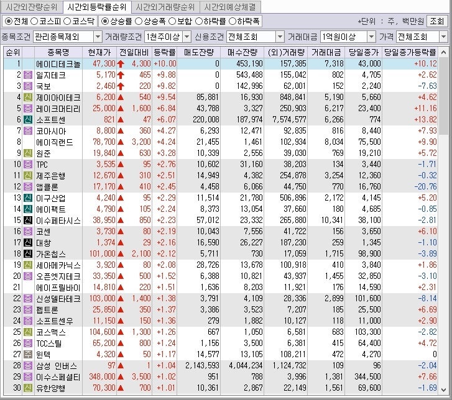Click 증 badge icon next to 국보
Screen dimensions: 452x400
28,86
